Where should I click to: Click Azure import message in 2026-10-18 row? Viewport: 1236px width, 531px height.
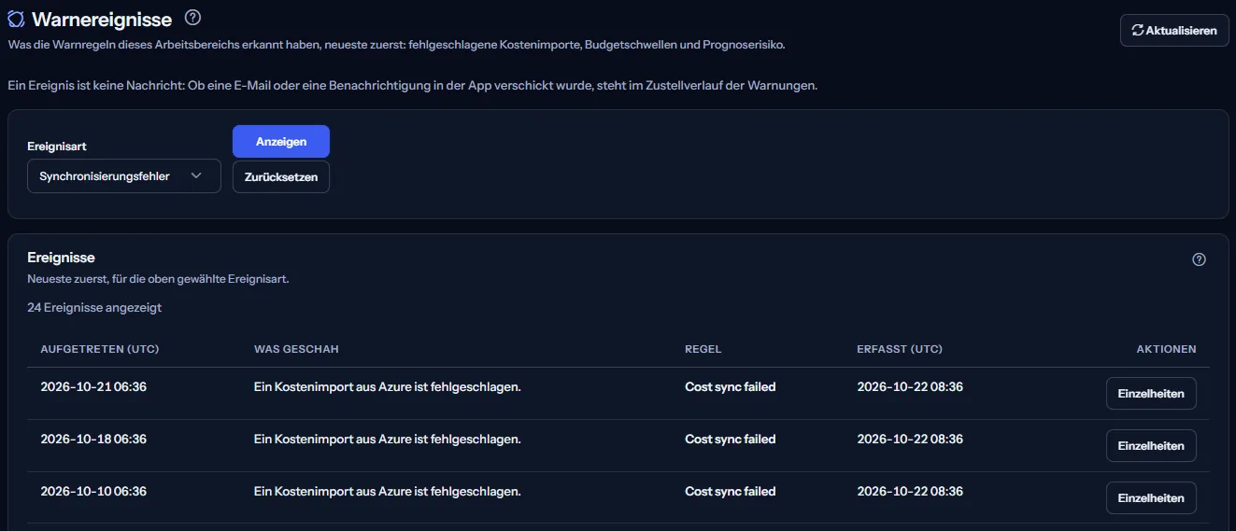click(x=388, y=439)
